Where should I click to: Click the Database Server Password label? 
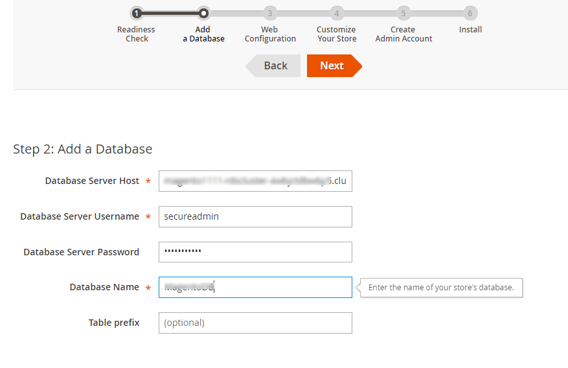81,252
